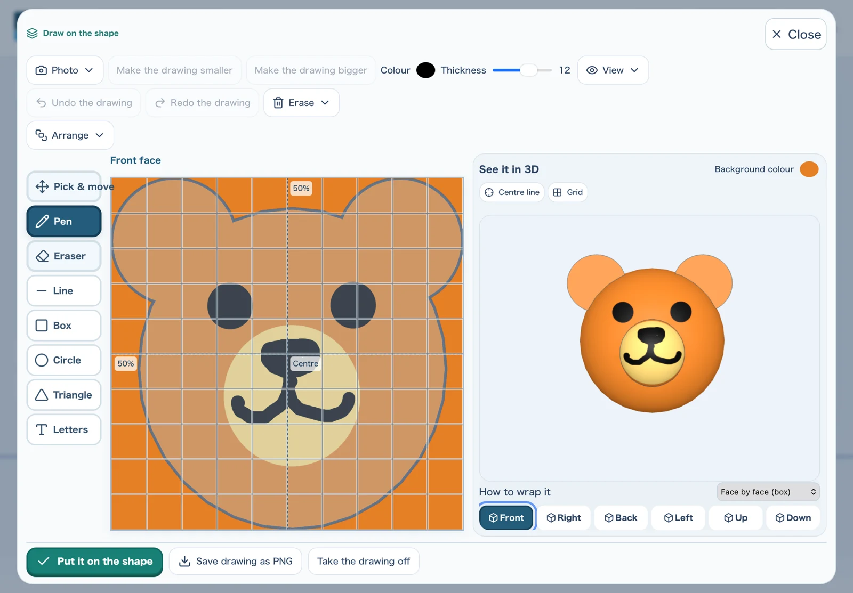Open the Photo dropdown
The height and width of the screenshot is (593, 853).
coord(65,70)
